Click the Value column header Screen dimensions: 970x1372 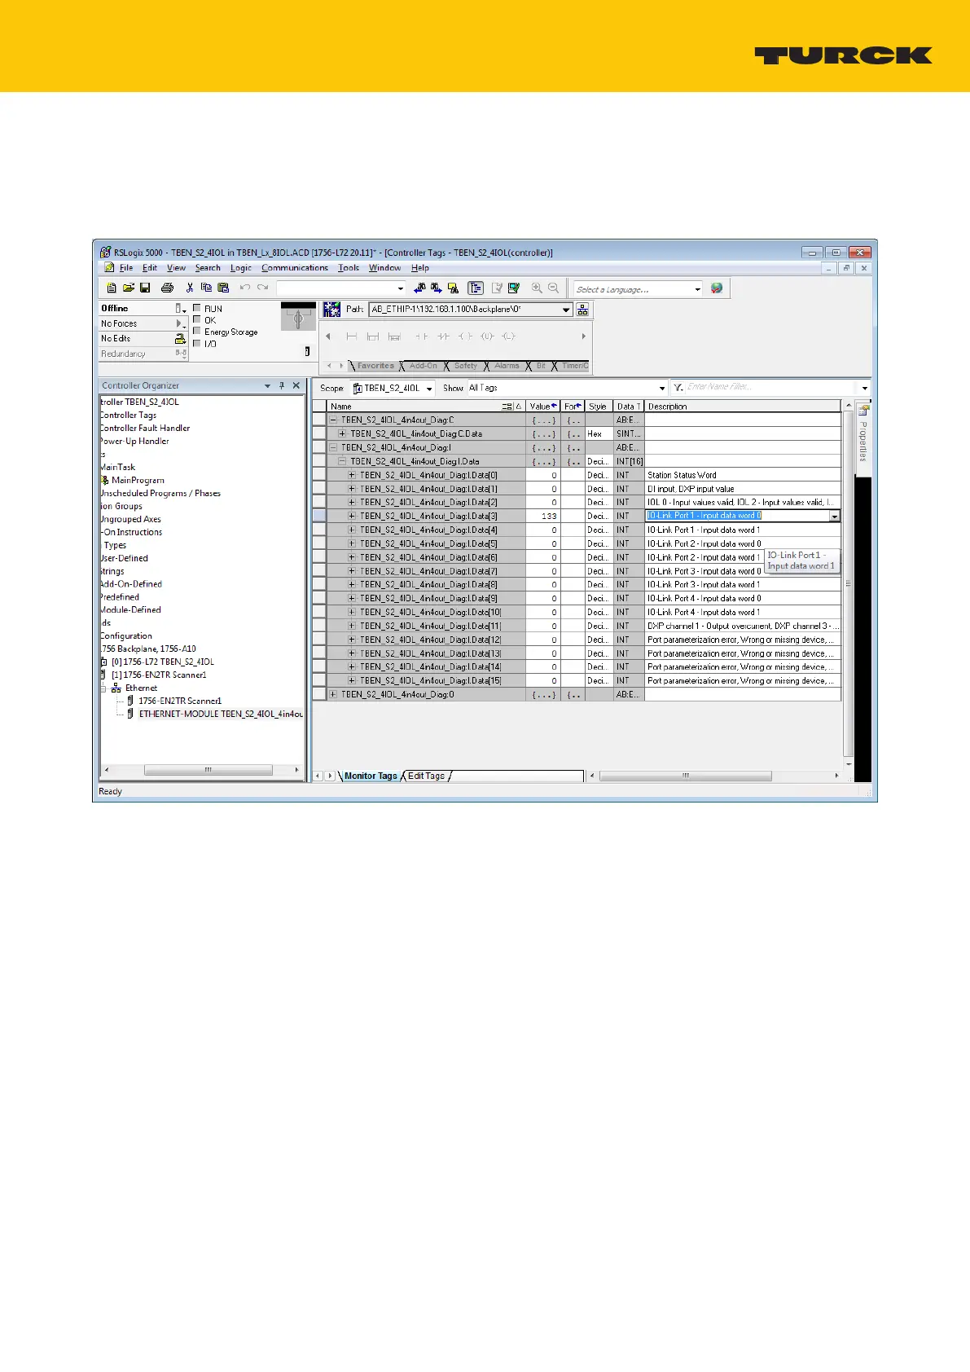[543, 407]
